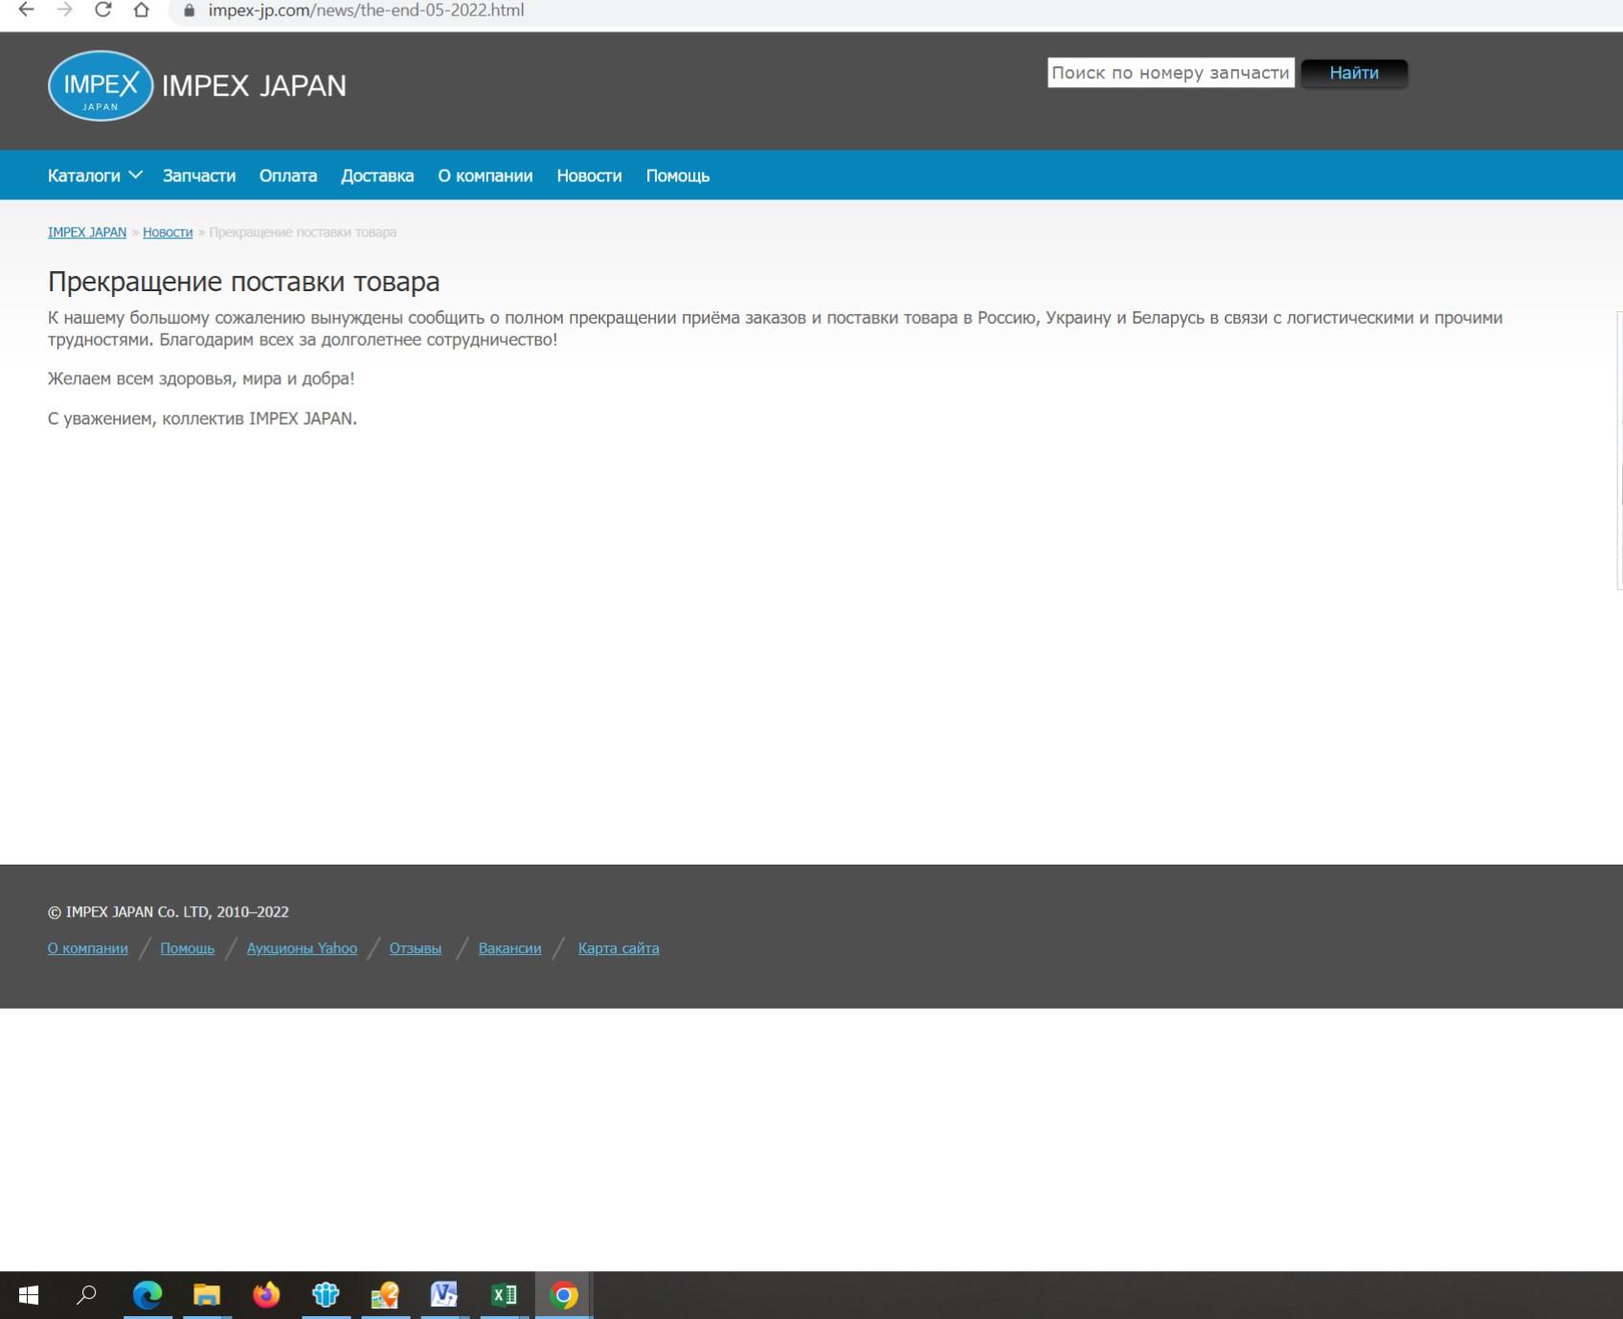Go to the browser home icon

tap(141, 10)
